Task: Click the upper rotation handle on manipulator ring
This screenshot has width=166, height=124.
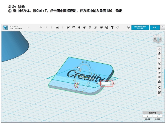Action: [79, 68]
